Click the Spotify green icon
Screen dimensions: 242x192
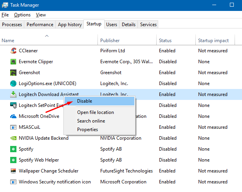(x=13, y=149)
